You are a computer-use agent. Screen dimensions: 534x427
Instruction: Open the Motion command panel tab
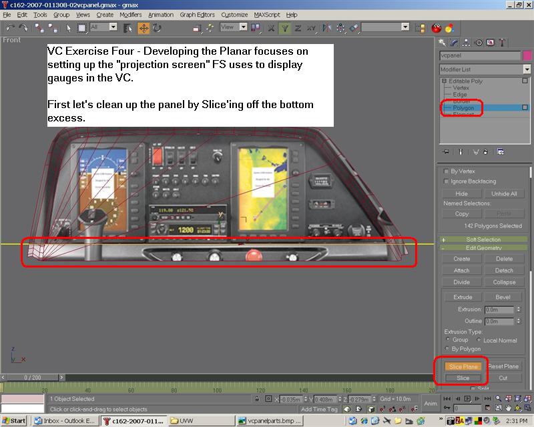tap(479, 43)
